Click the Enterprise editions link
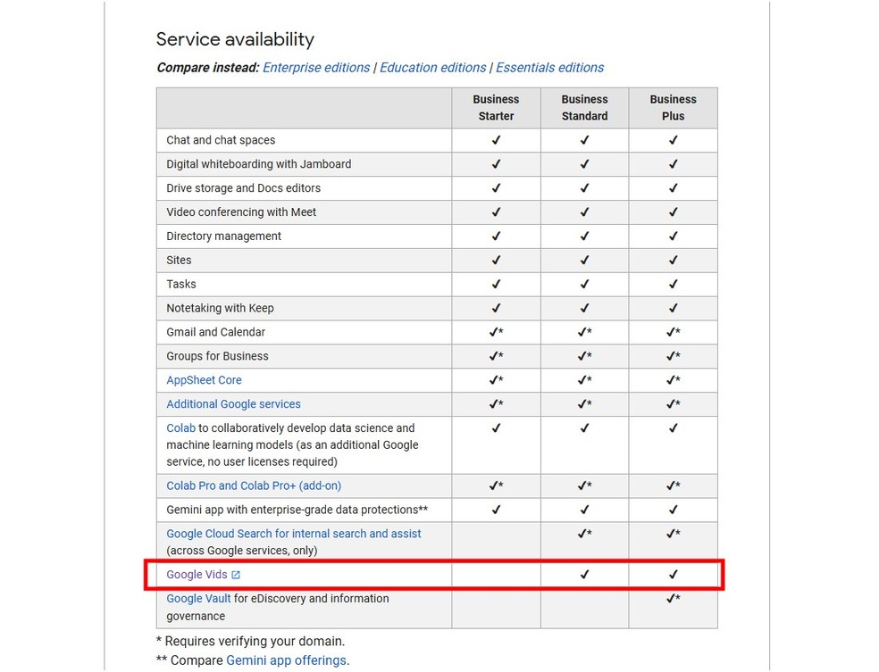This screenshot has width=879, height=672. pyautogui.click(x=315, y=67)
